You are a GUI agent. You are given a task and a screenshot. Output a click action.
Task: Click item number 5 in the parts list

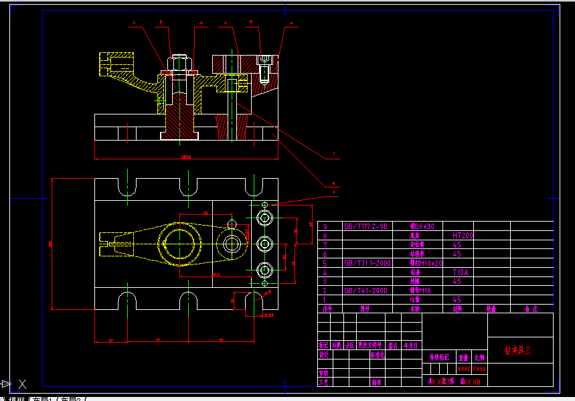pos(325,263)
